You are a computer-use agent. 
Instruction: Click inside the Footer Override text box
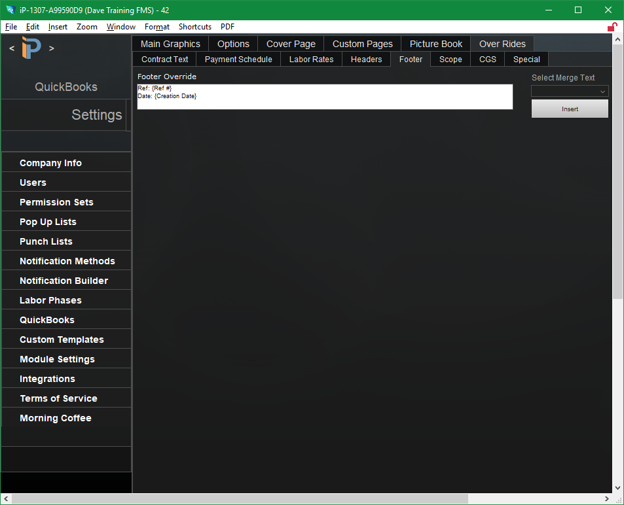pyautogui.click(x=324, y=96)
